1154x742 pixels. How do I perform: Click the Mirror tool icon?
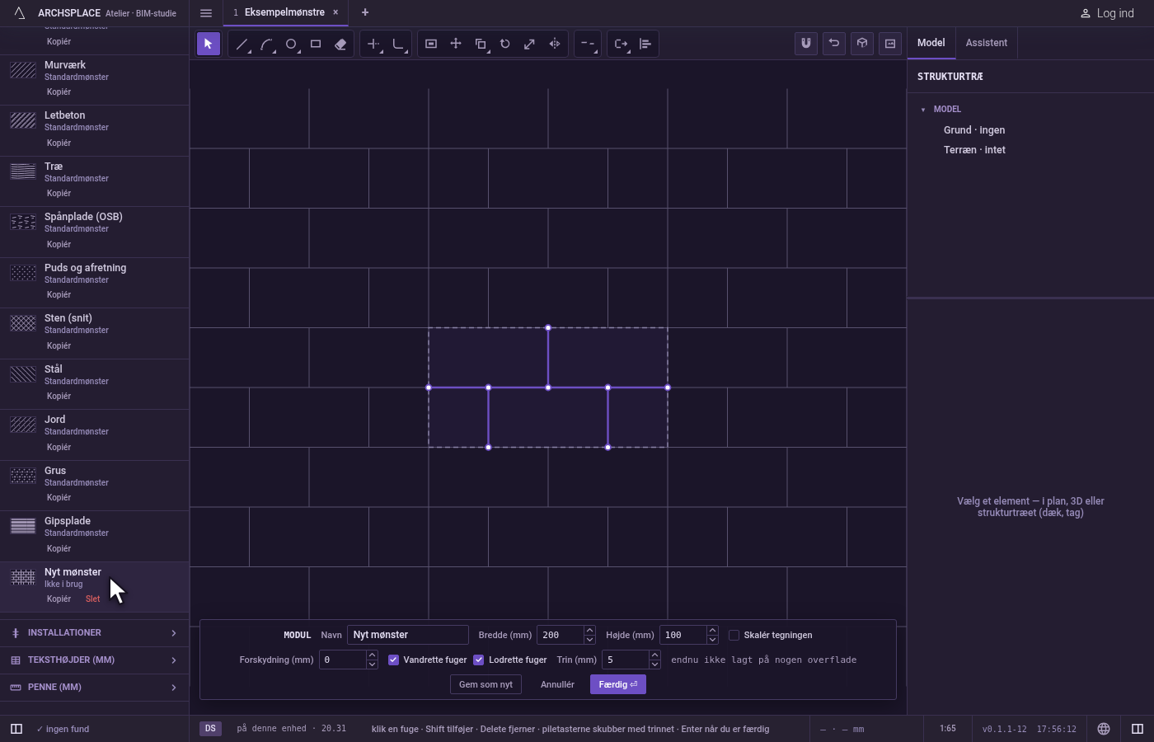point(555,44)
